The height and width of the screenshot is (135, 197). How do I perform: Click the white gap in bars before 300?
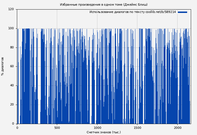pos(39,84)
